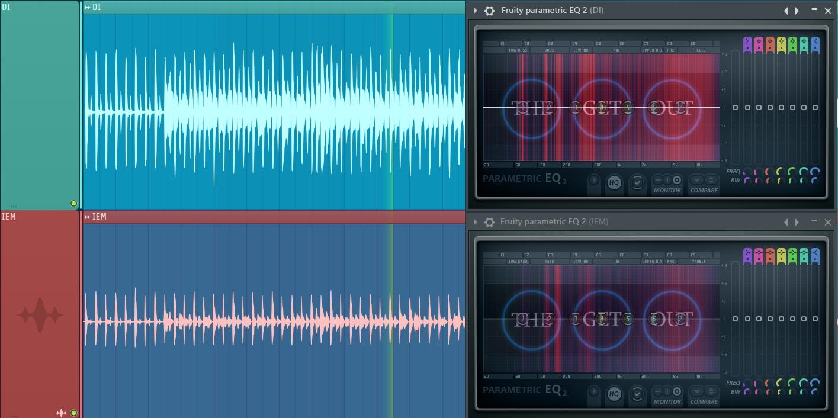Image resolution: width=838 pixels, height=418 pixels.
Task: Set IEM EQ monitor to spectrum view
Action: tap(677, 391)
